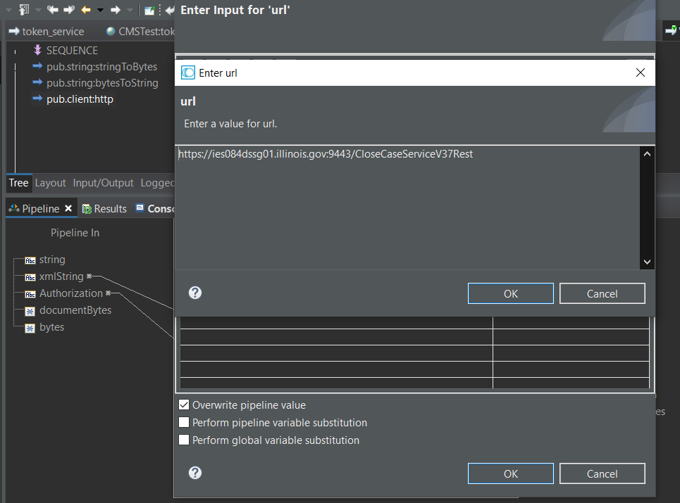Open the forward navigation dropdown arrow

coord(130,10)
